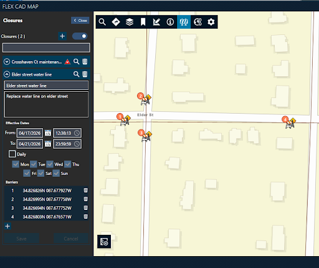This screenshot has height=268, width=319.
Task: Select barrier row 34.826826N 087.677927W
Action: click(46, 191)
